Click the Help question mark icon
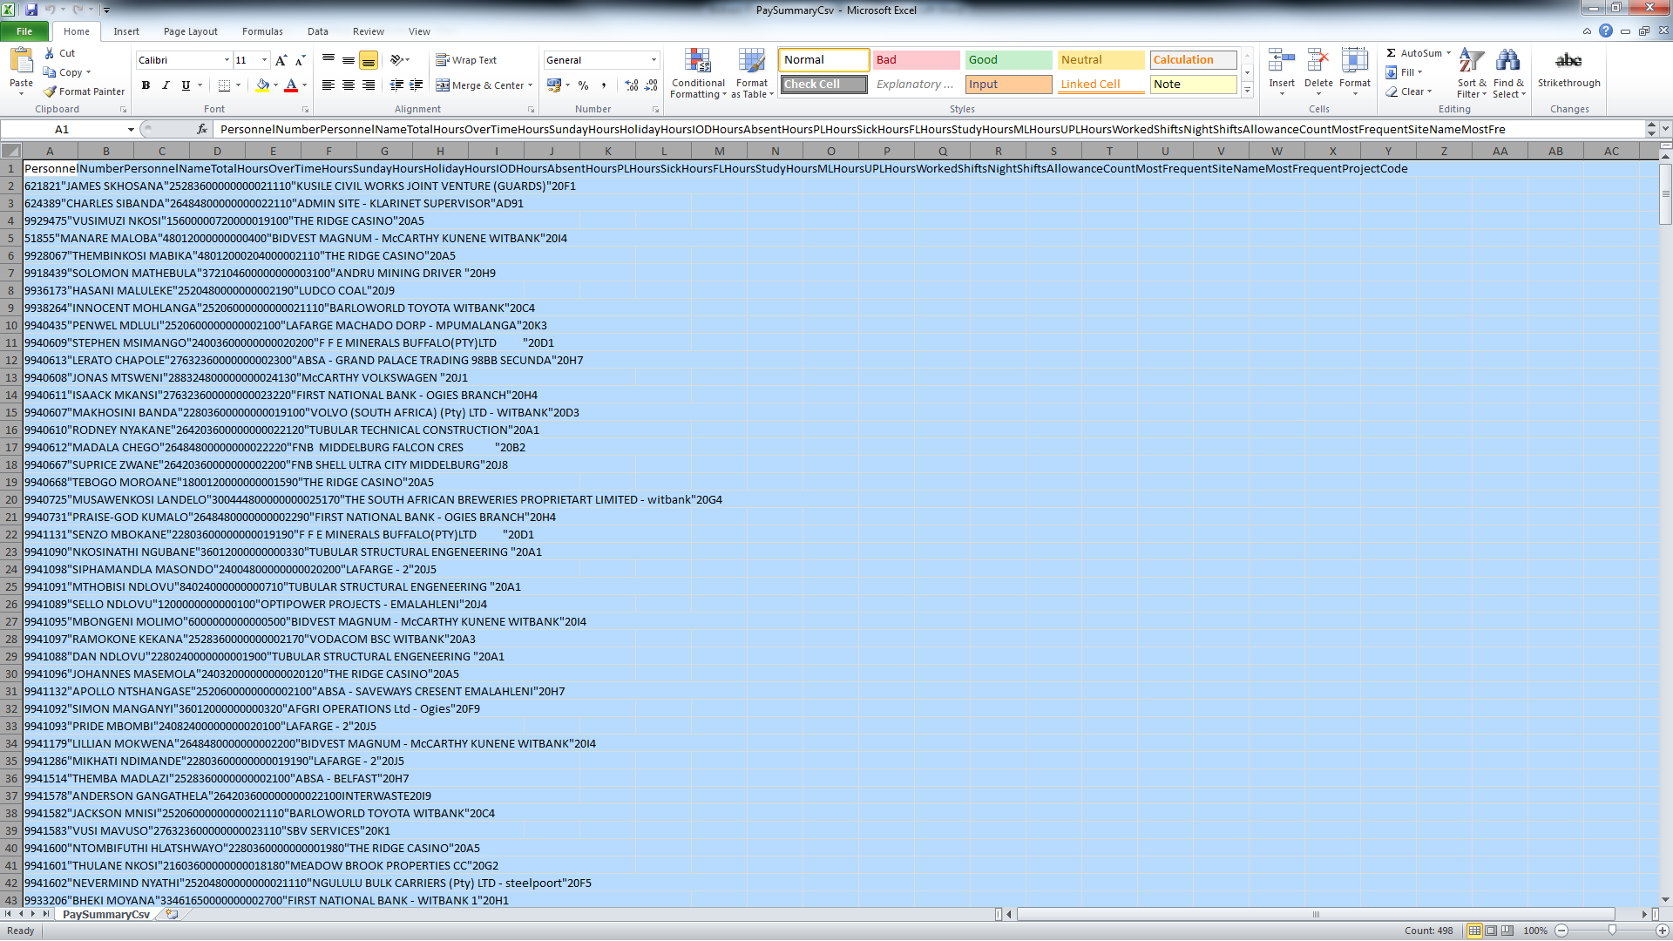 coord(1605,31)
